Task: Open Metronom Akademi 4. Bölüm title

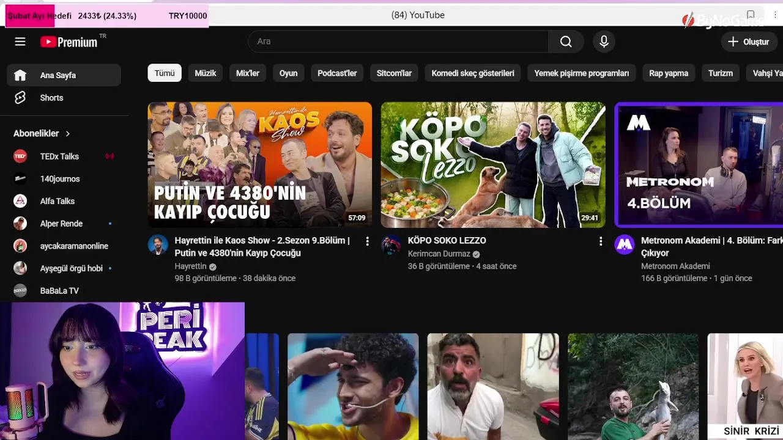Action: (x=711, y=247)
